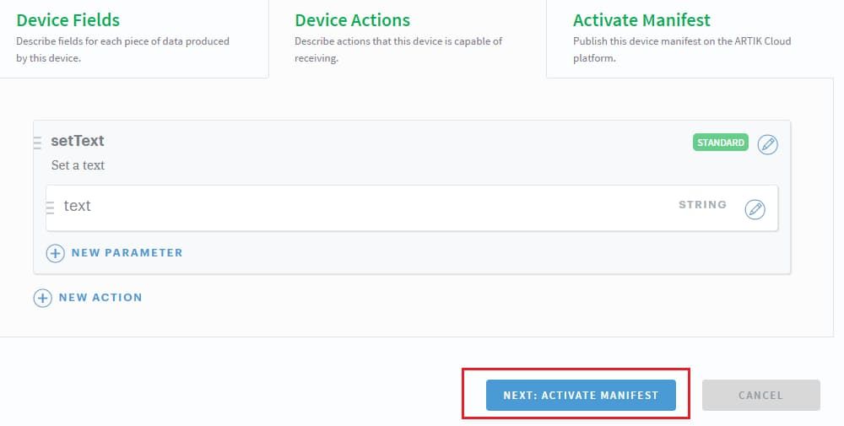
Task: Open the Activate Manifest tab
Action: (x=641, y=20)
